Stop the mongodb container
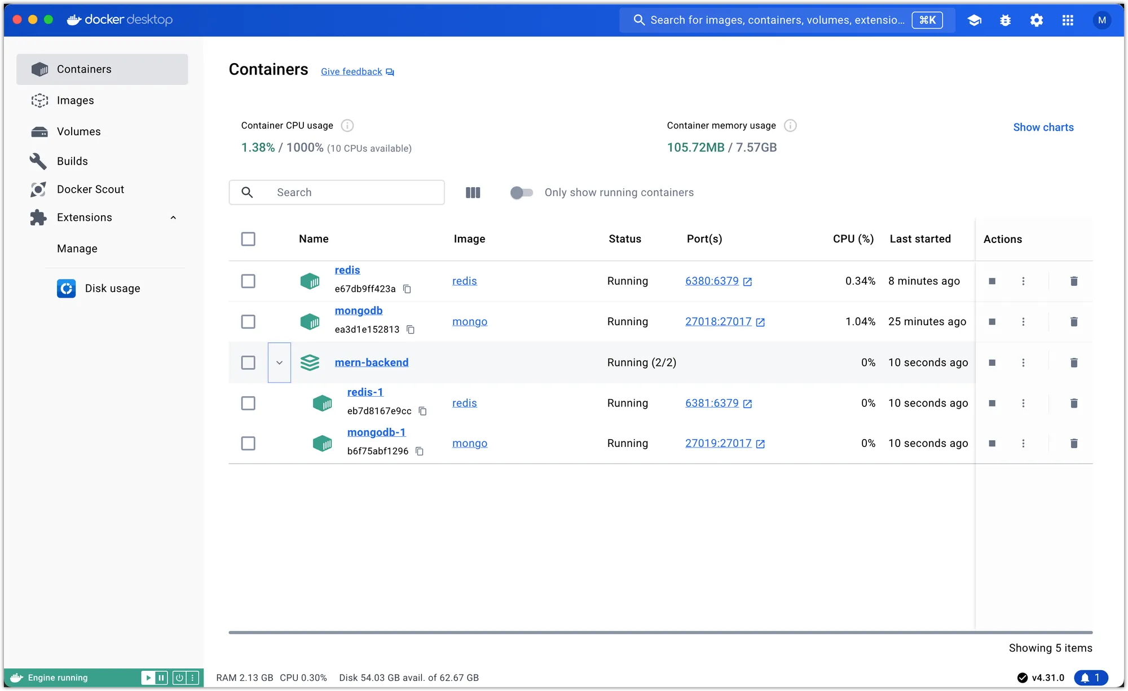1128x691 pixels. pyautogui.click(x=992, y=322)
